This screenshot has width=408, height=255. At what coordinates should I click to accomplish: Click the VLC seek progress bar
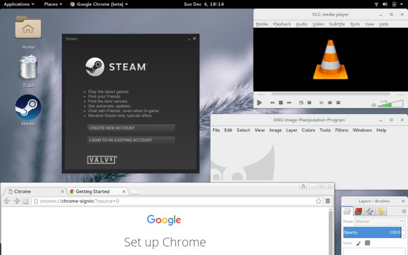click(x=331, y=94)
